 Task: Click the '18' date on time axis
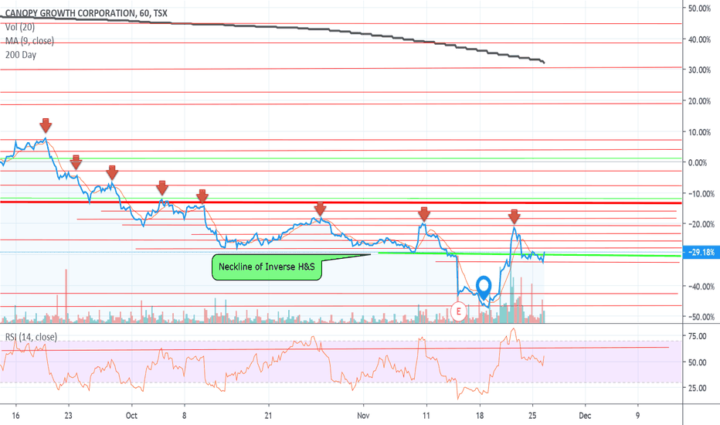pos(480,416)
